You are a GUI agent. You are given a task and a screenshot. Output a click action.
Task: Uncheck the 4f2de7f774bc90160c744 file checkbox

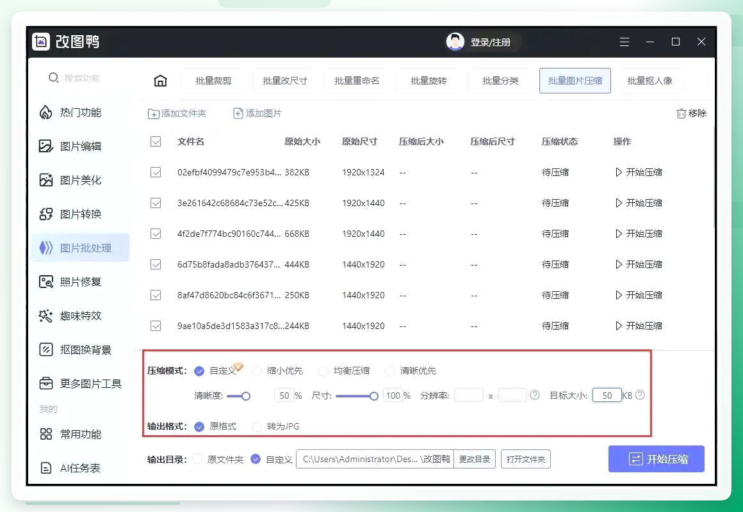coord(156,234)
